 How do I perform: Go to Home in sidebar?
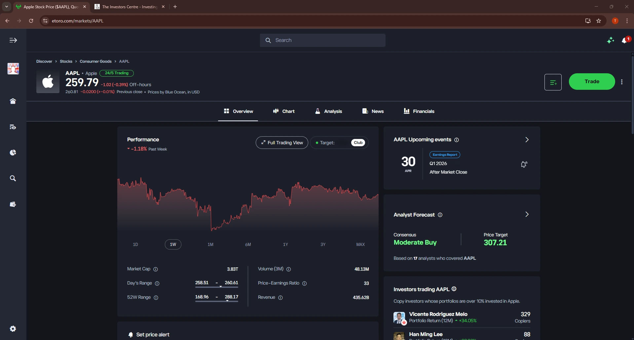click(13, 101)
